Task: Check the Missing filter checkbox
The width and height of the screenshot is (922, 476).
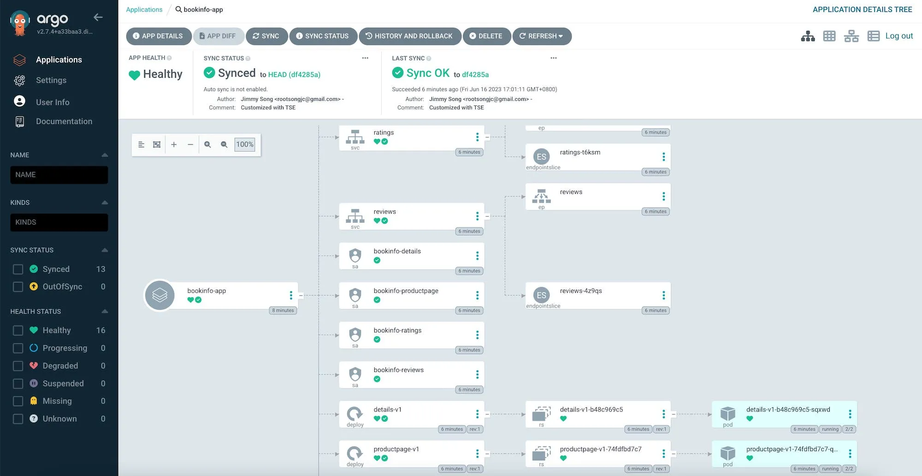Action: (18, 401)
